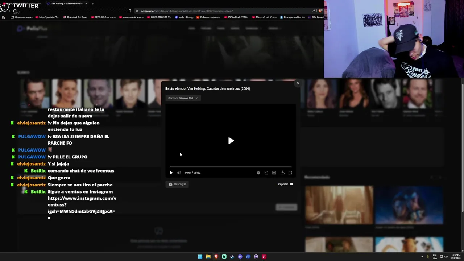Open the voxlis - Pfps.gg bookmark
Viewport: 464px width, 261px height.
tap(184, 17)
